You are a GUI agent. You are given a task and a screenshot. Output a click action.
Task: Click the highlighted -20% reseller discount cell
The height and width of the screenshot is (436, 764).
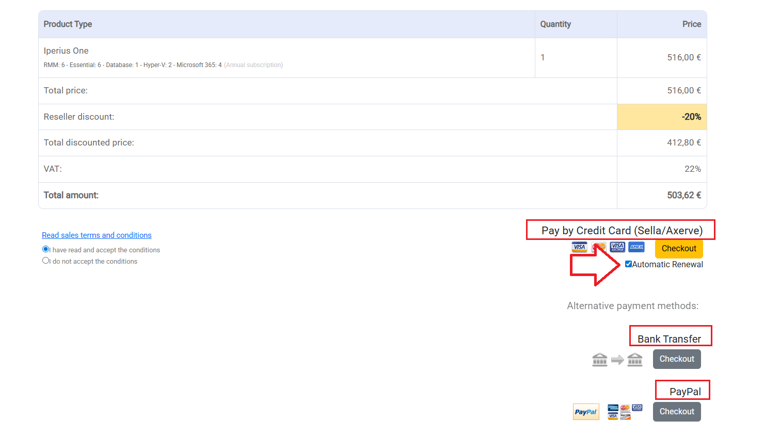coord(662,117)
